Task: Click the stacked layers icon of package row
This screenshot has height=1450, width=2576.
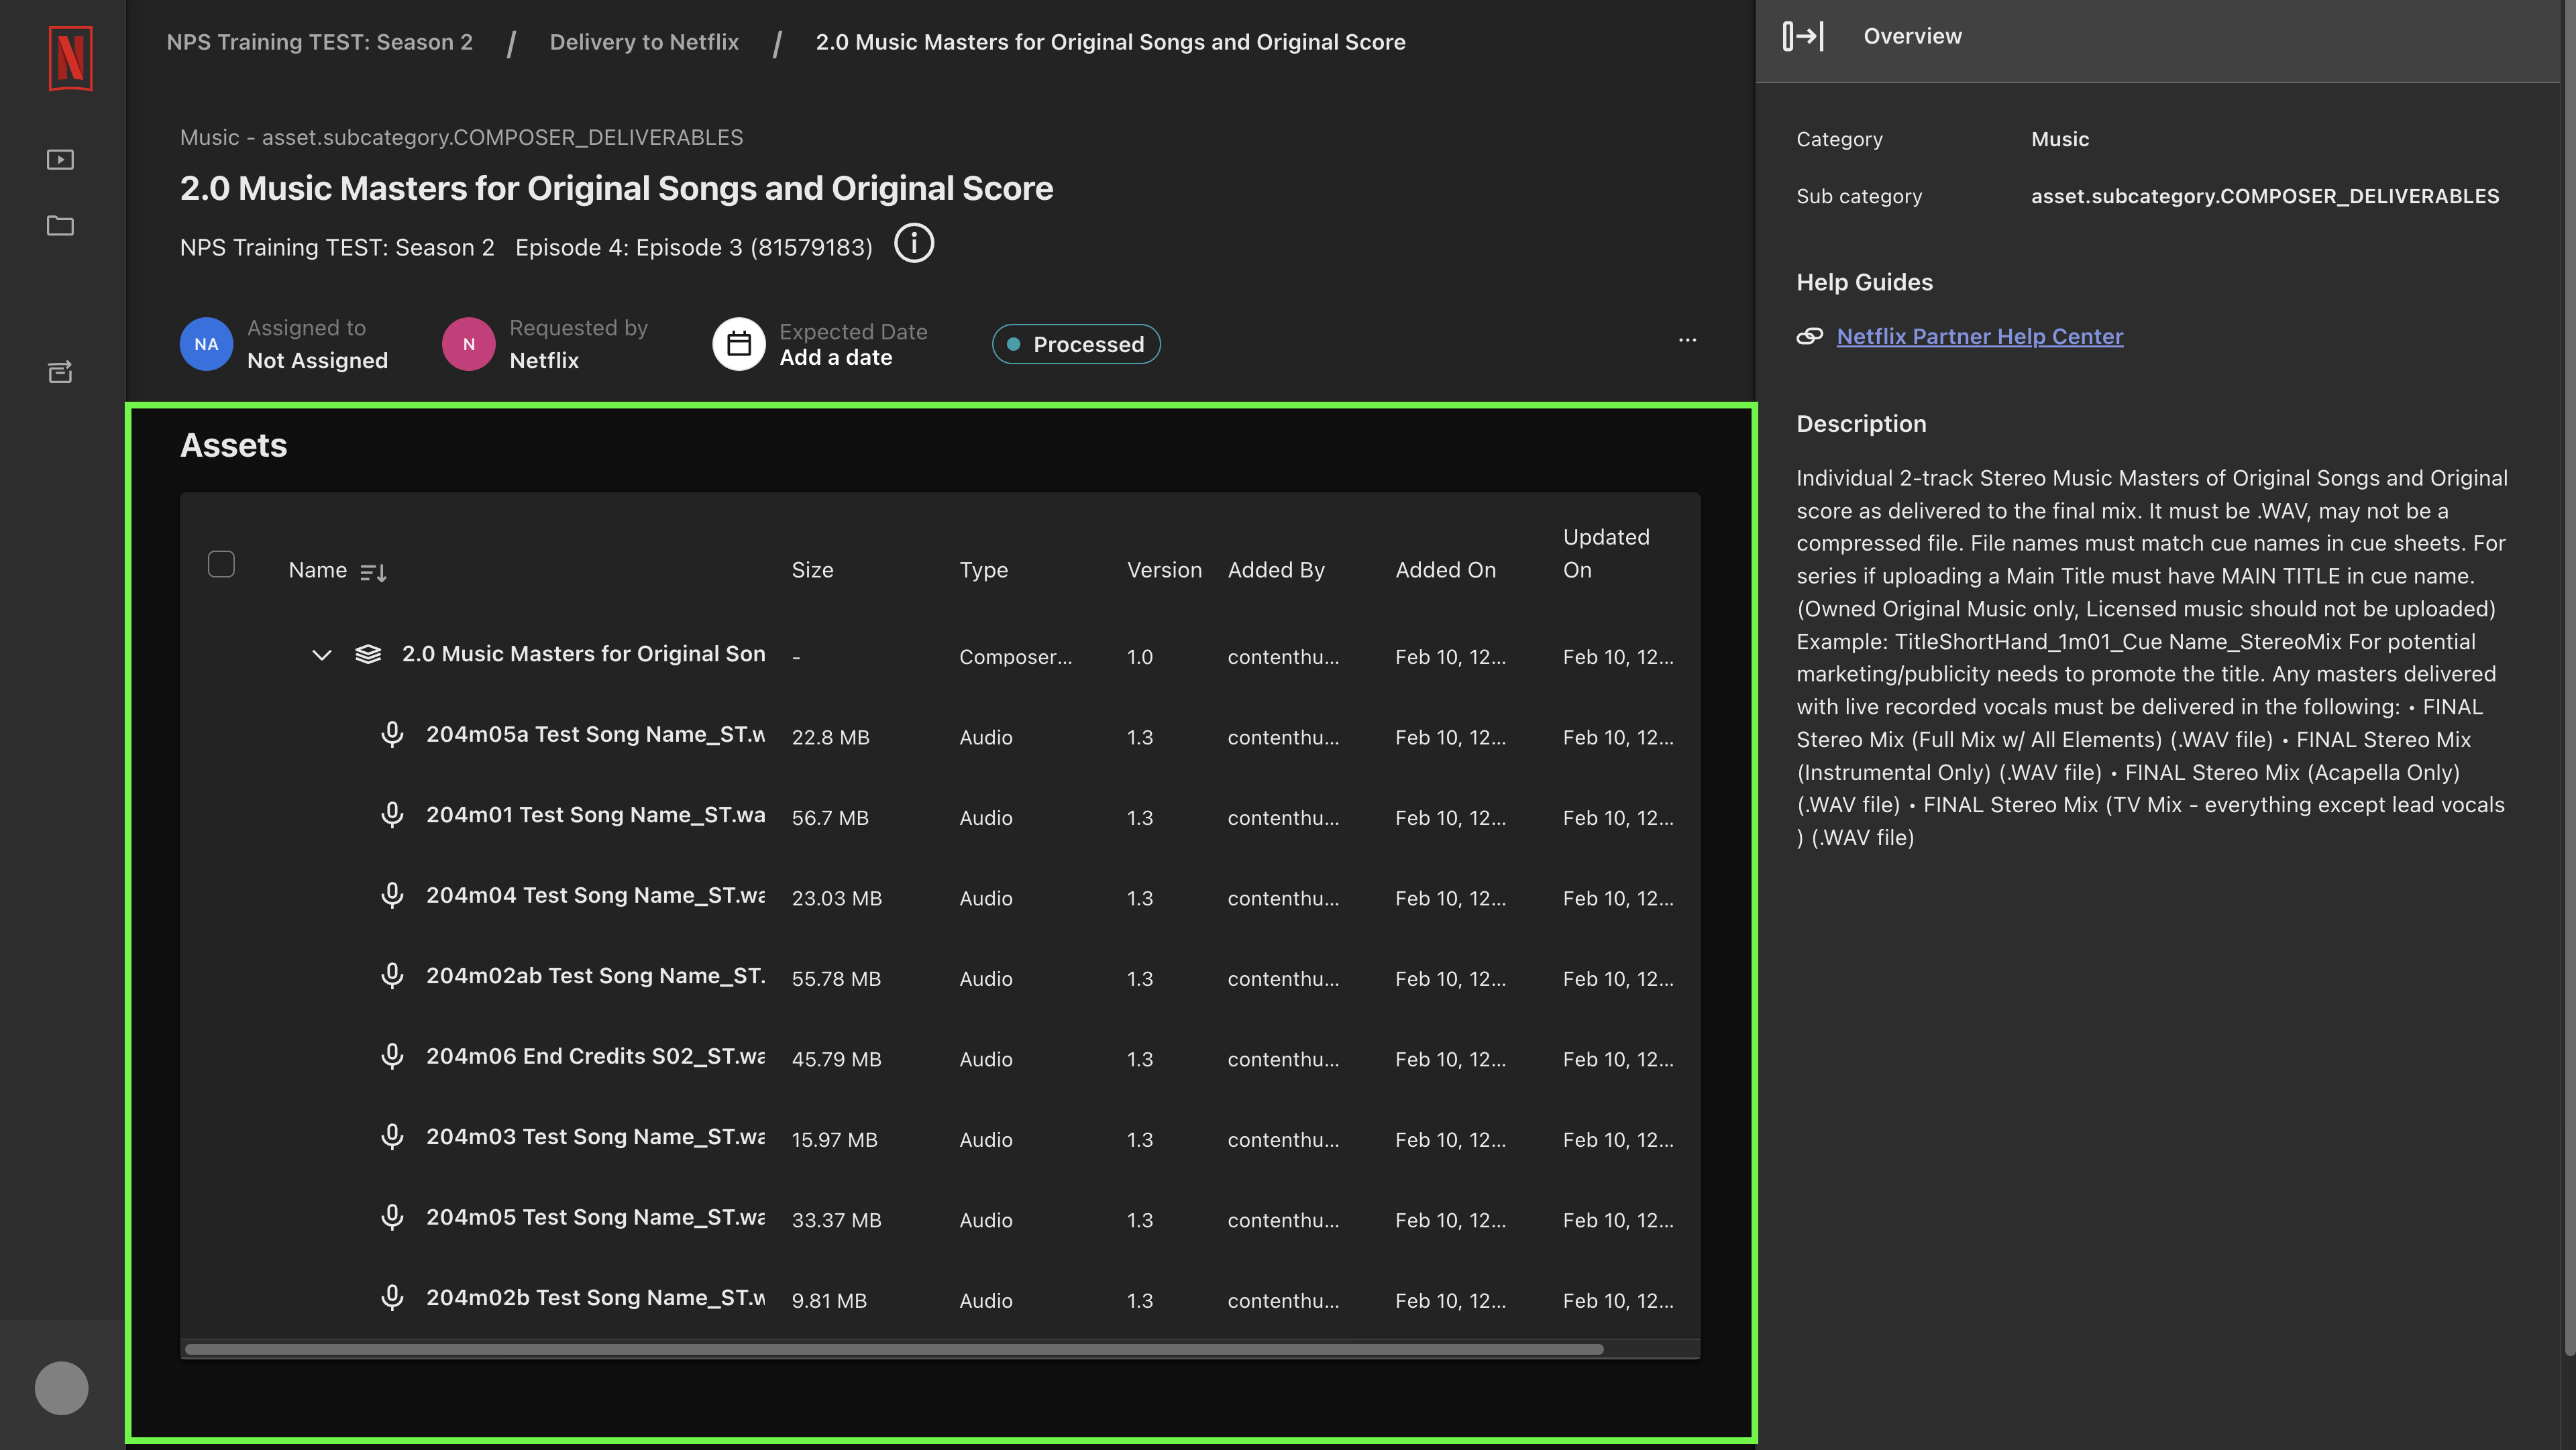Action: pos(368,654)
